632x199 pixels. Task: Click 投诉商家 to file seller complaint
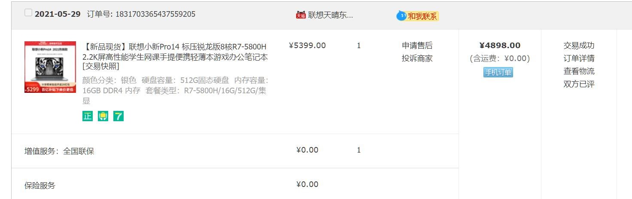[417, 58]
